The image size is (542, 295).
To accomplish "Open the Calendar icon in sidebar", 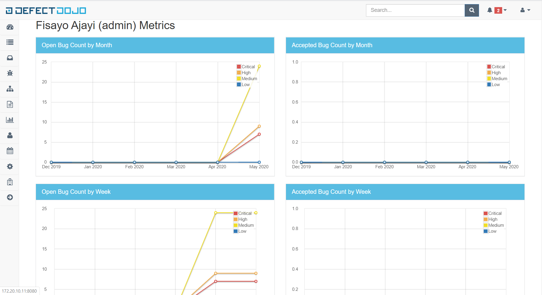I will tap(10, 151).
